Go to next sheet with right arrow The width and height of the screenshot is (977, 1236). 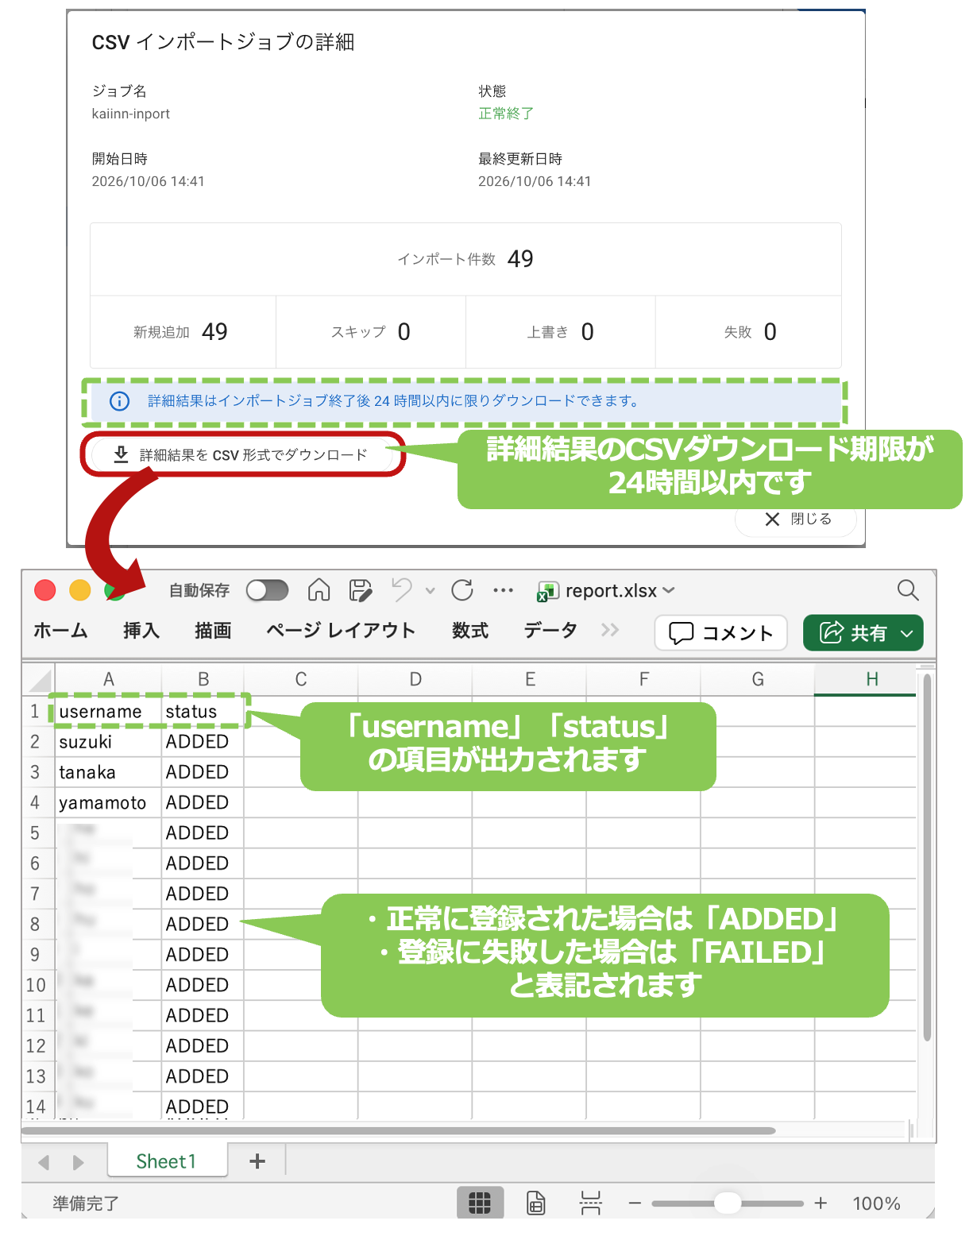point(78,1163)
